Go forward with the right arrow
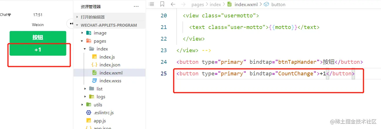This screenshot has width=381, height=129. [183, 4]
